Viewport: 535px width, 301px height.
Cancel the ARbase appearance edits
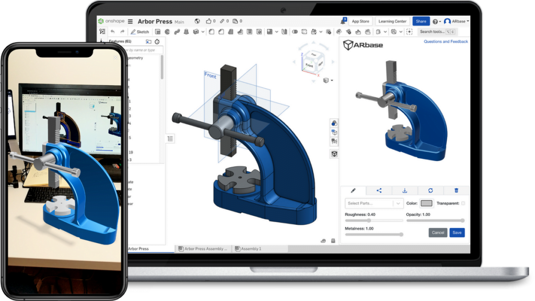click(438, 233)
